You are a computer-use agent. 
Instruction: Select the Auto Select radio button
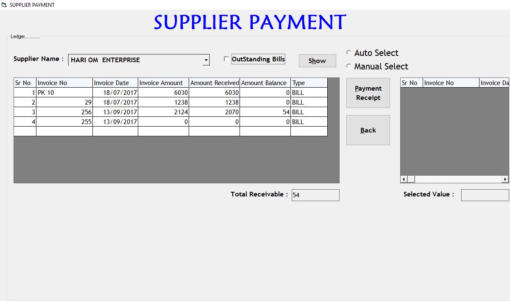pyautogui.click(x=349, y=53)
